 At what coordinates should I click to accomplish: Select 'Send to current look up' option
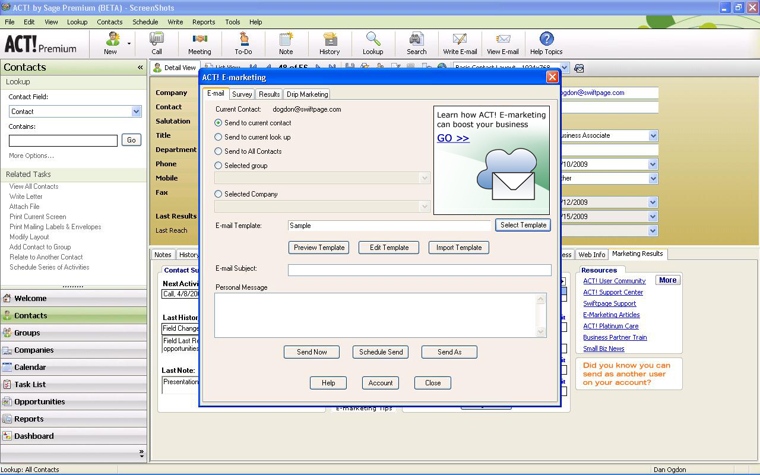(218, 137)
